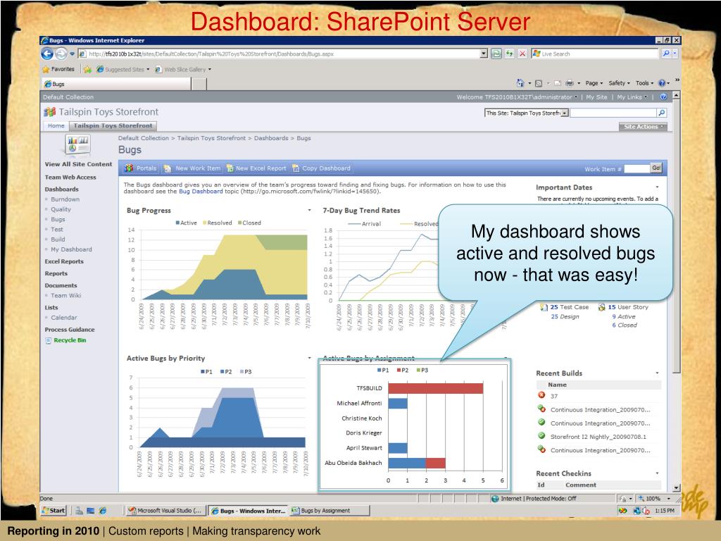Click the P2 legend swatch in Active Bugs by Assignment
The height and width of the screenshot is (541, 721).
click(399, 370)
